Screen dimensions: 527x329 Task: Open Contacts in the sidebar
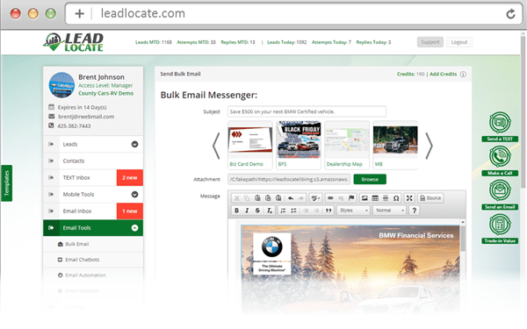(x=93, y=161)
